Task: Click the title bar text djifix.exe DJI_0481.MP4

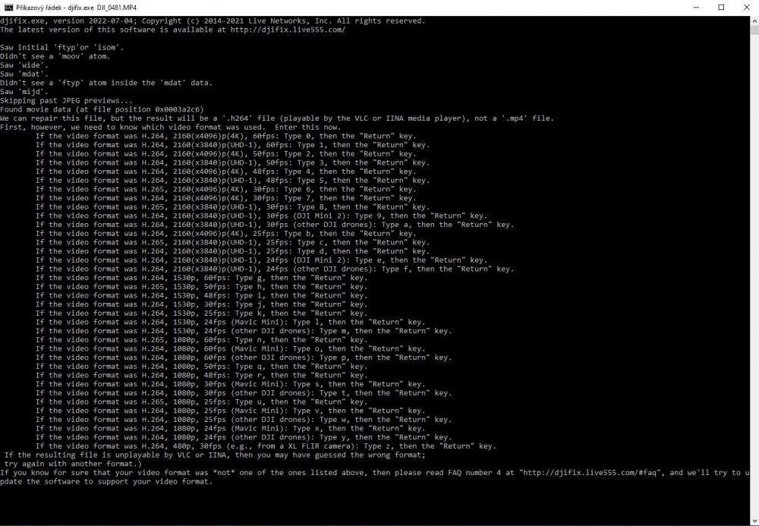Action: tap(76, 7)
